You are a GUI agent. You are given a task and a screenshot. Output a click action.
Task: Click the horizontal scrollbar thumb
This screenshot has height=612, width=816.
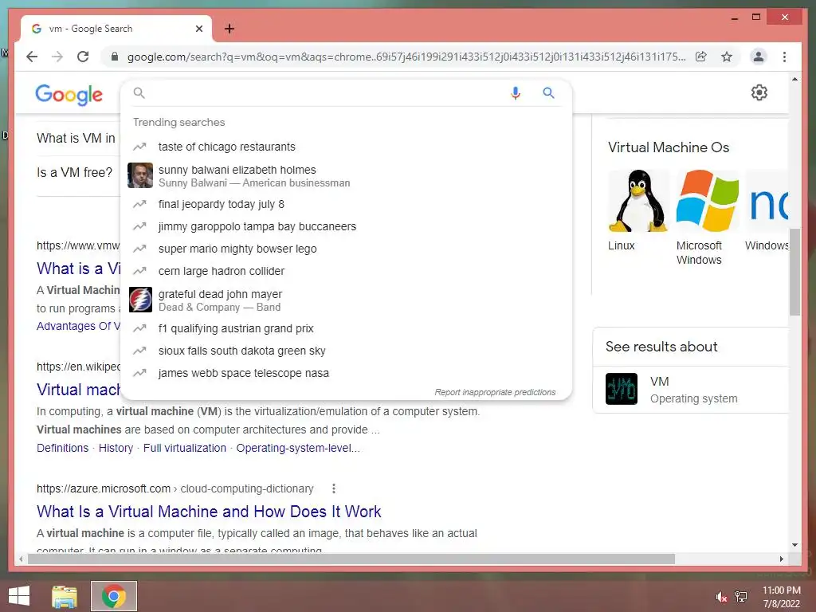351,559
